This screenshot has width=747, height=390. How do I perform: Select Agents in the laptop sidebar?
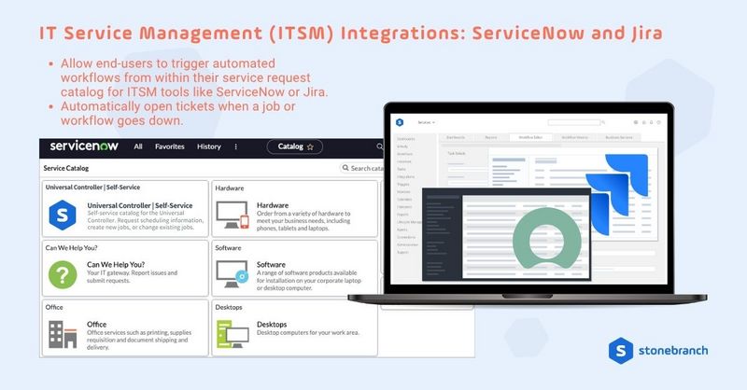[x=402, y=230]
